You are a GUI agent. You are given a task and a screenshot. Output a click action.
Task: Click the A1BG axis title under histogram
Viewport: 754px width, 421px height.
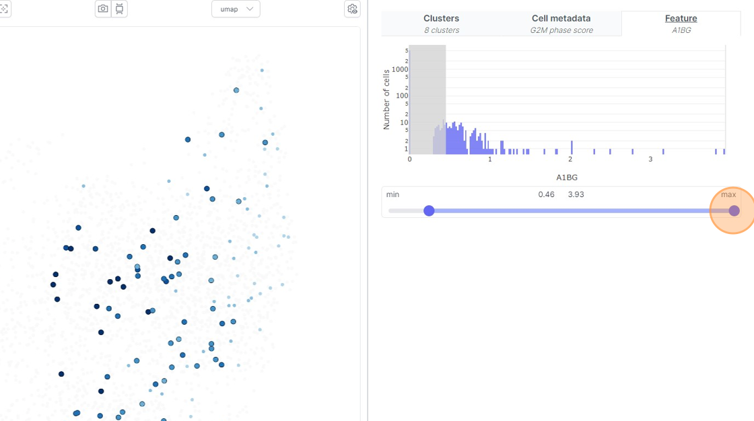(567, 178)
